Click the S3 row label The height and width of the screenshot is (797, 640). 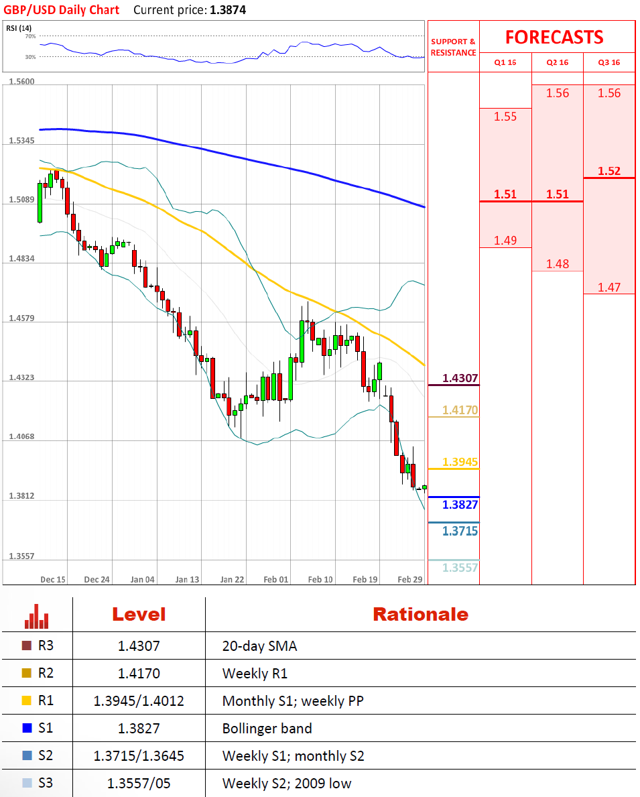coord(46,783)
